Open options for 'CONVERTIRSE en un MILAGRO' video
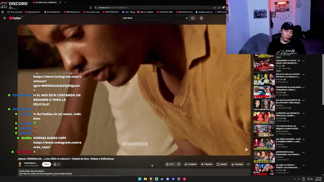The image size is (324, 182). (303, 87)
